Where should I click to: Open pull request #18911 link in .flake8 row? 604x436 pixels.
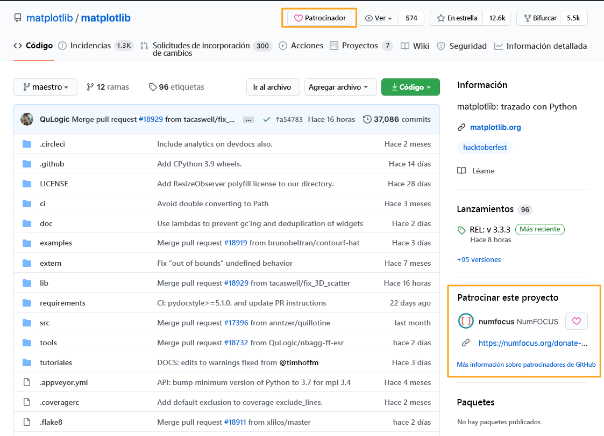(x=235, y=422)
